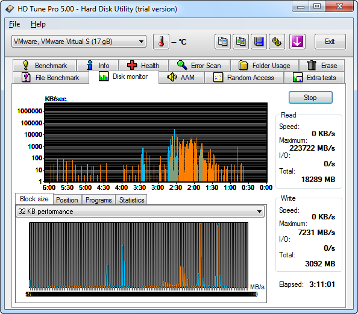Close the HD Tune Pro window
This screenshot has width=358, height=314.
tap(339, 7)
